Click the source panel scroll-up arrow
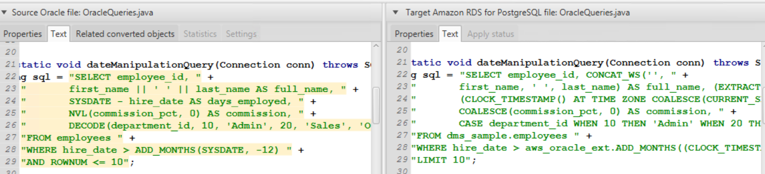 click(x=376, y=46)
